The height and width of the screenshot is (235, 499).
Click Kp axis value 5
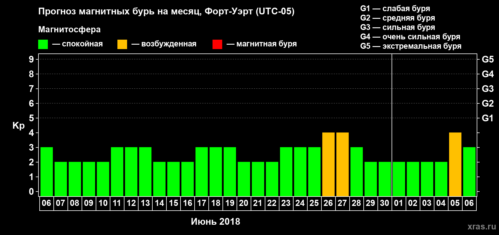[x=31, y=118]
